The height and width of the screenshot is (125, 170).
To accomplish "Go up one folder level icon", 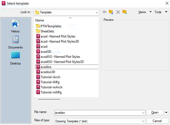I will pos(111,12).
